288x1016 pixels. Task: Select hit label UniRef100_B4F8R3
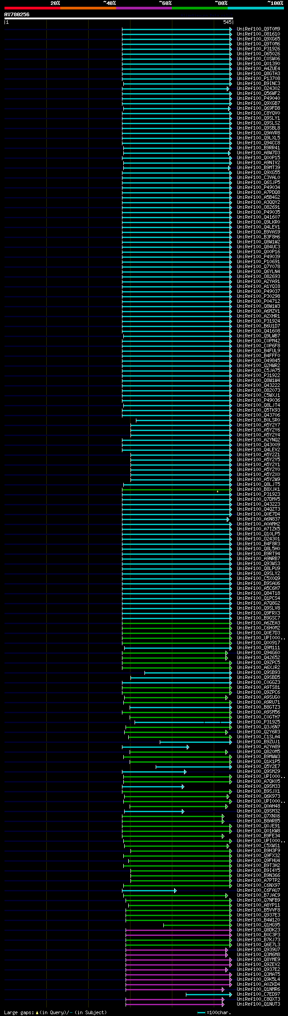(x=258, y=544)
